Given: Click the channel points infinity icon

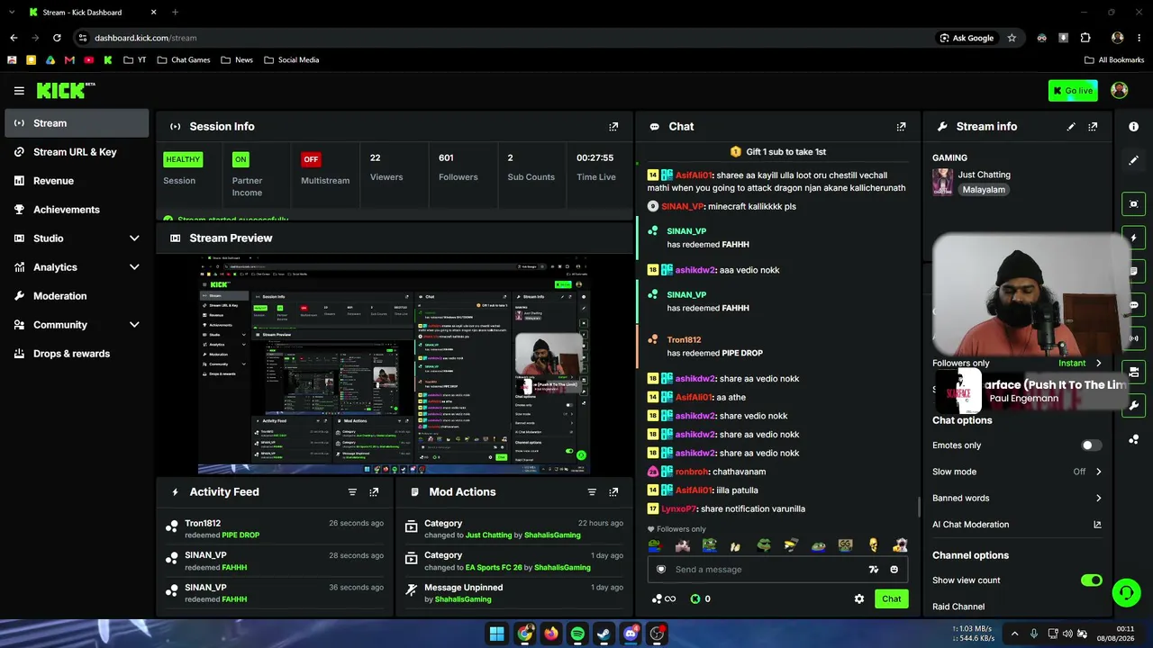Looking at the screenshot, I should coord(664,599).
